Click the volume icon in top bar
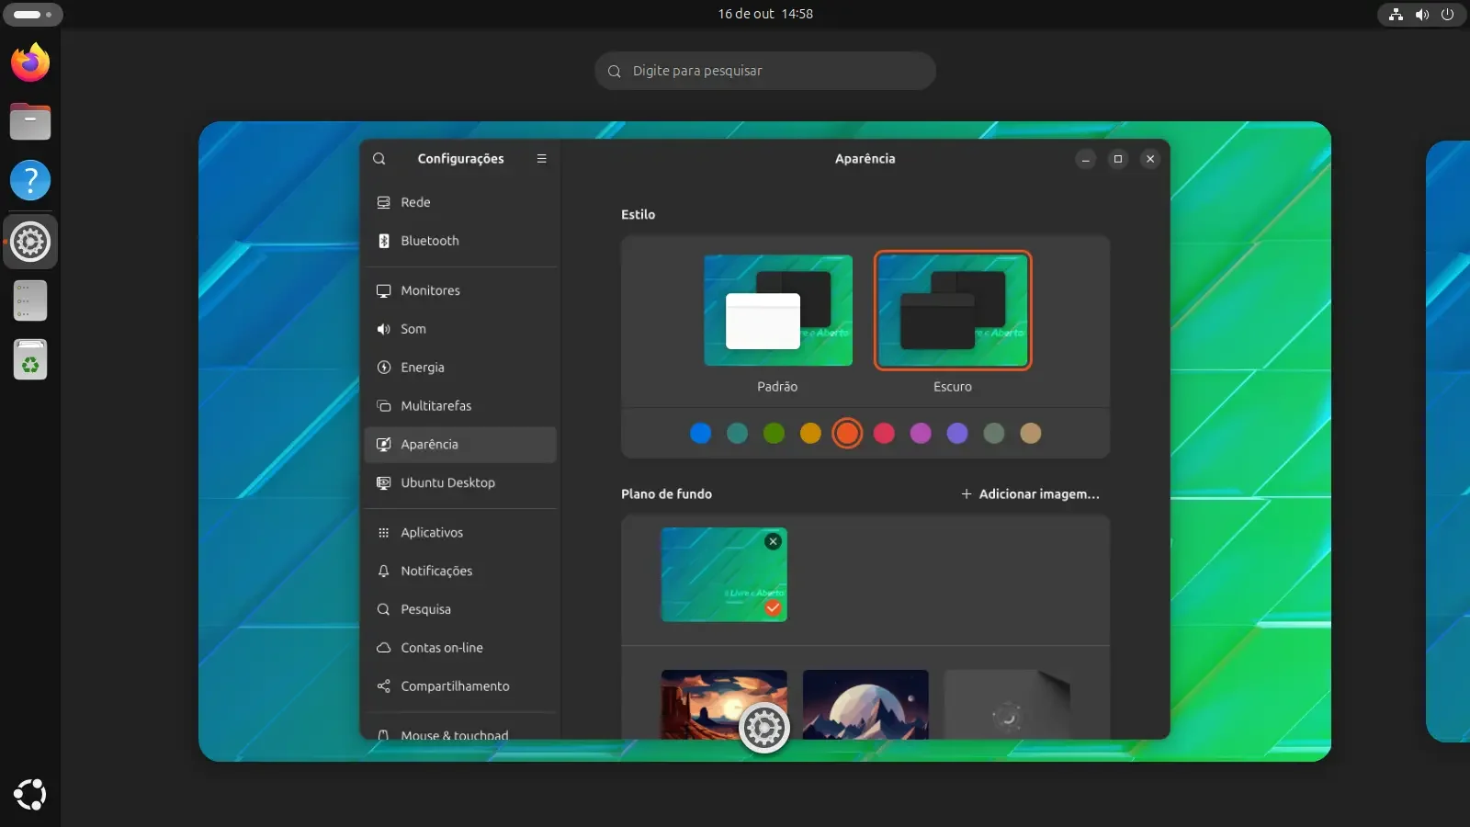Screen dimensions: 1470x827 point(1422,14)
